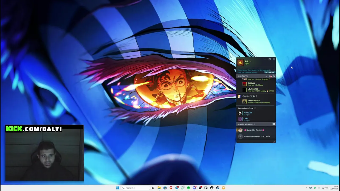Launch Brave browser from the taskbar
The height and width of the screenshot is (191, 340).
[171, 188]
